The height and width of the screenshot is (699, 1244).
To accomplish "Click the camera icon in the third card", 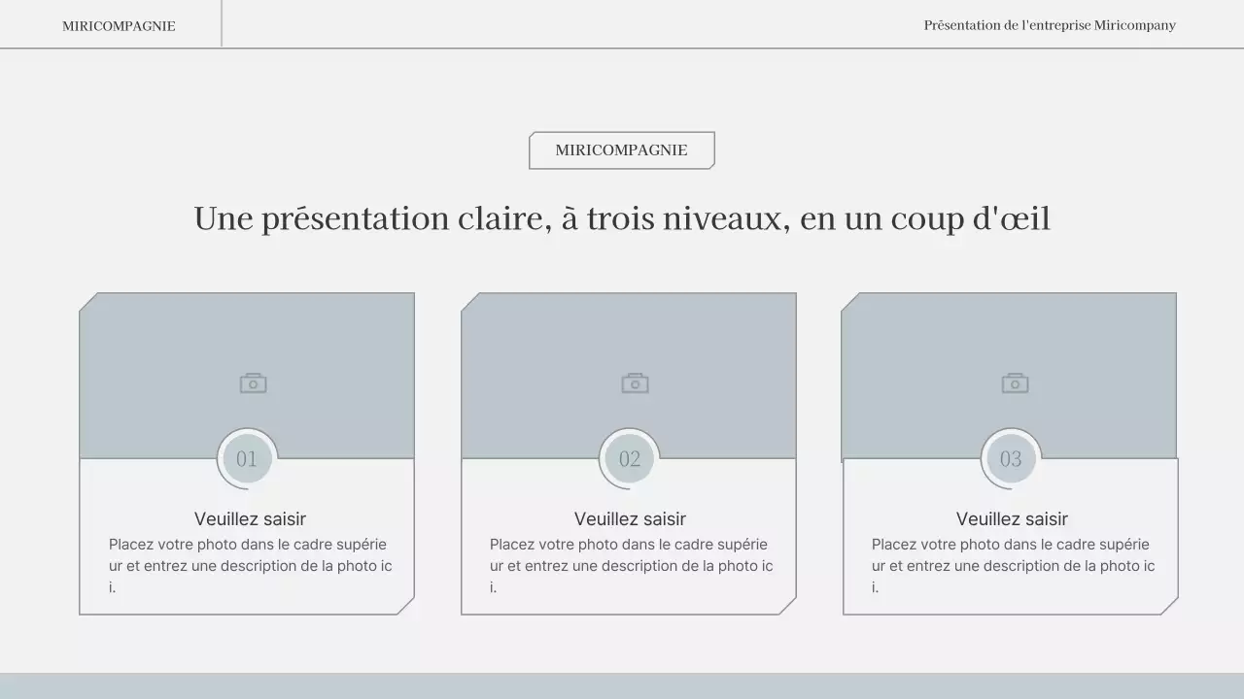I will coord(1014,382).
